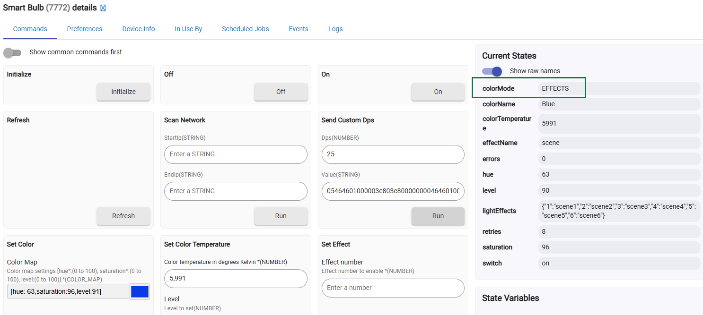Go to the Events tab
The width and height of the screenshot is (703, 315).
click(x=299, y=29)
